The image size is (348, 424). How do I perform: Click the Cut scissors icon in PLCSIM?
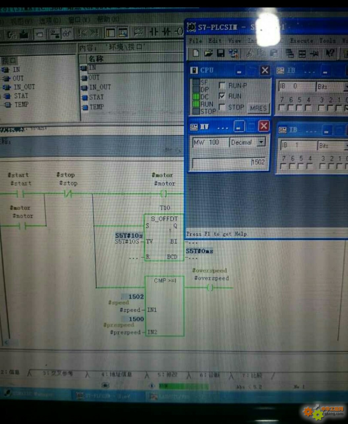[x=249, y=53]
